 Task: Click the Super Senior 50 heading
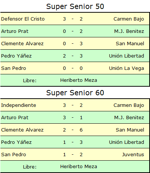[75, 6]
